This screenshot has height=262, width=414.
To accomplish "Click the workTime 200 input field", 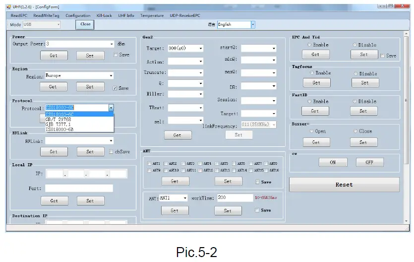I will [235, 197].
